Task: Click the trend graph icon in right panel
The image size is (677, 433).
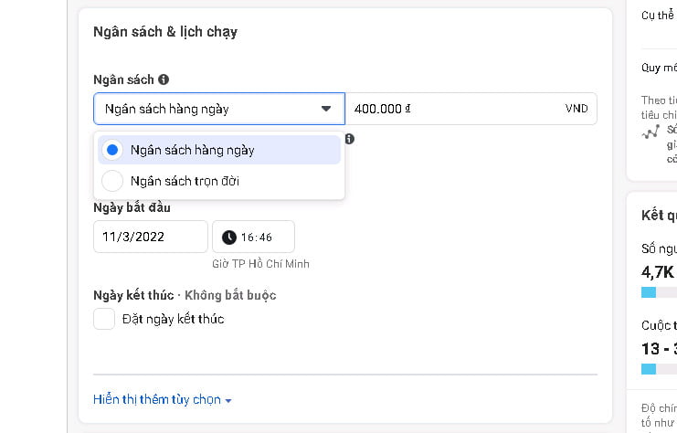Action: coord(651,132)
